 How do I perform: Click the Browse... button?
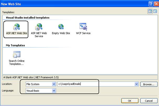click(149, 84)
